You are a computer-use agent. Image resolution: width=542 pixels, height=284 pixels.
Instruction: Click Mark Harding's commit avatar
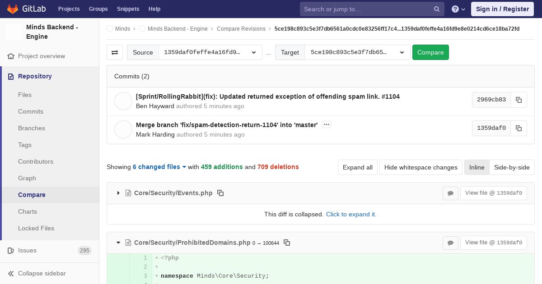123,129
